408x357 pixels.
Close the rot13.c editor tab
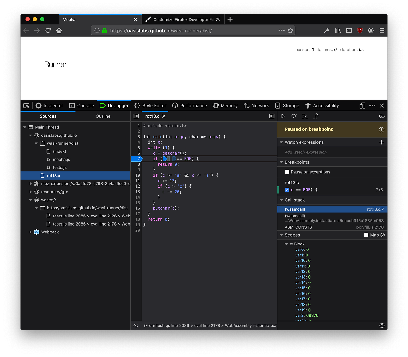[164, 116]
